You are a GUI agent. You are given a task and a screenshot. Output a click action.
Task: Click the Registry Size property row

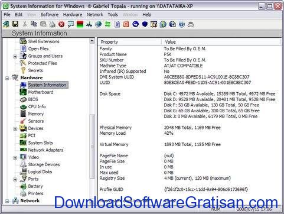coord(190,178)
